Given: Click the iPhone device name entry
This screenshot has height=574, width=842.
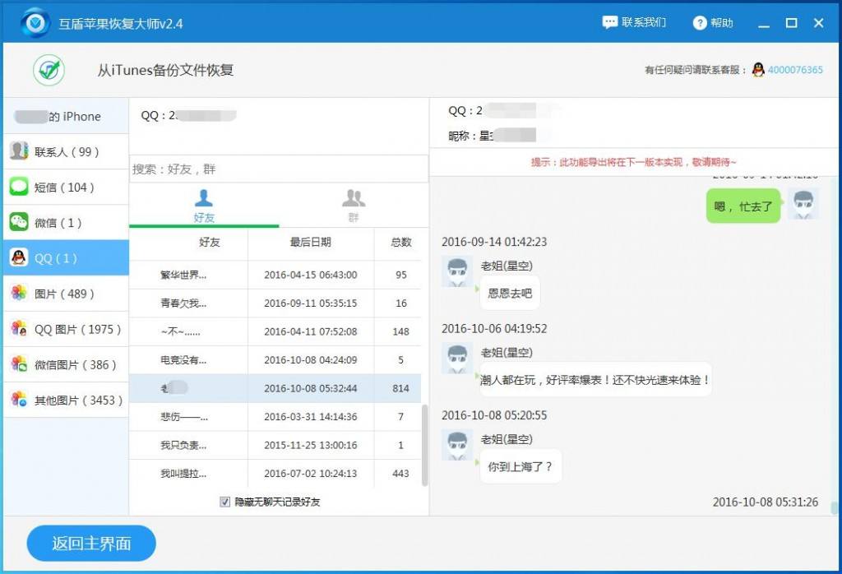Looking at the screenshot, I should 67,117.
